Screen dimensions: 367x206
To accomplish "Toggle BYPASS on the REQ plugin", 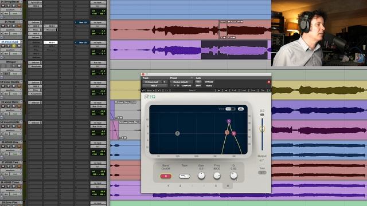I will coord(209,82).
